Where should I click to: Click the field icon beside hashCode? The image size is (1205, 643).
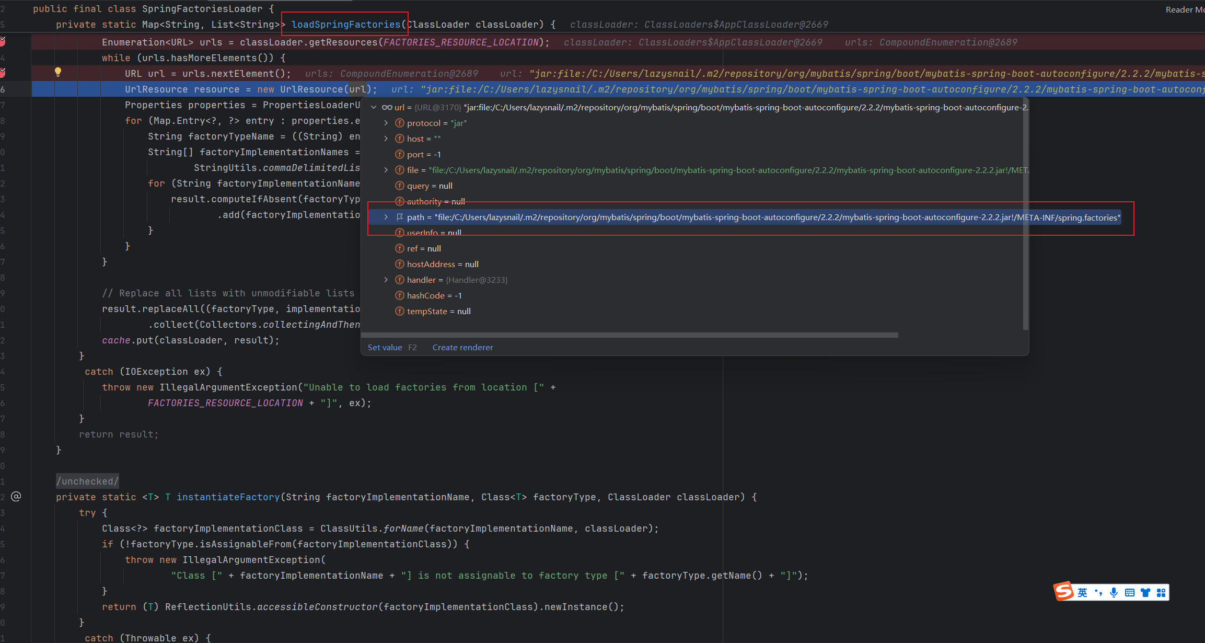coord(400,296)
